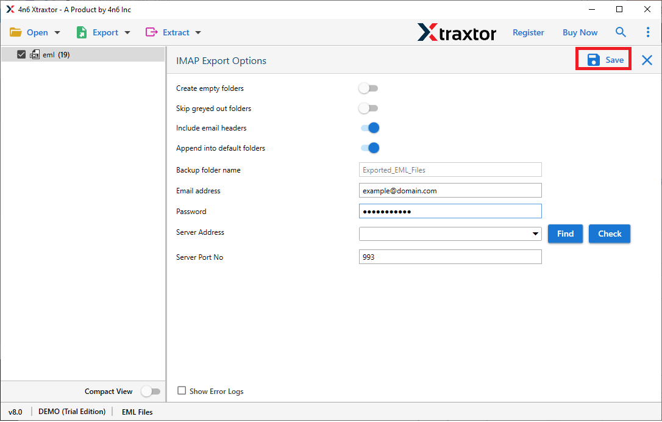Open the search magnifier icon
Image resolution: width=662 pixels, height=422 pixels.
[621, 32]
